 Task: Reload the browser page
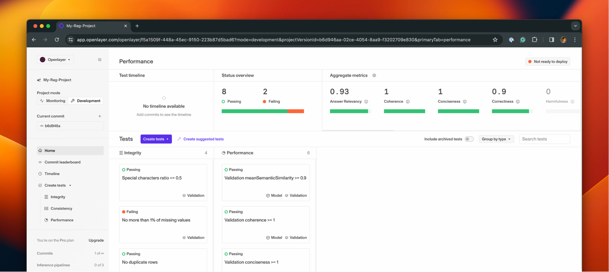tap(57, 40)
